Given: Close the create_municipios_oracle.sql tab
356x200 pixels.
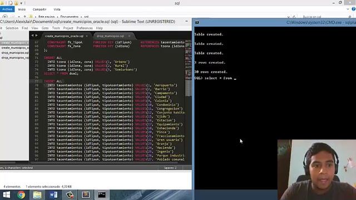Looking at the screenshot, I should tap(87, 36).
